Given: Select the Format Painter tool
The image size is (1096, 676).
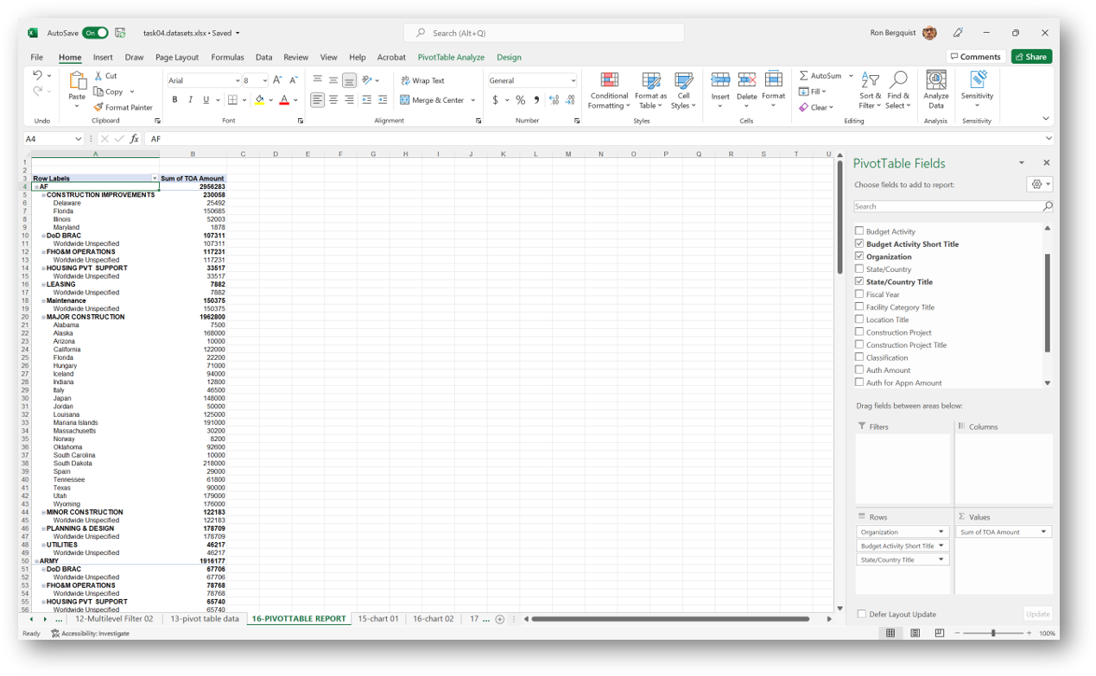Looking at the screenshot, I should 123,107.
